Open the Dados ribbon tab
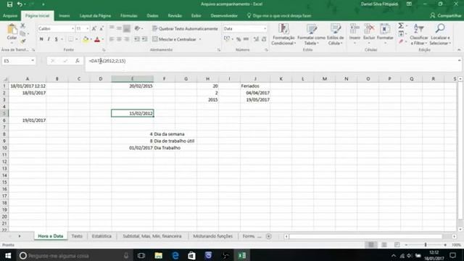The height and width of the screenshot is (261, 464). 152,16
